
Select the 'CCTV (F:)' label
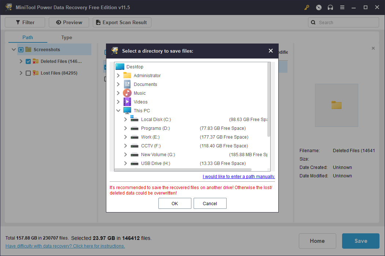(x=151, y=146)
